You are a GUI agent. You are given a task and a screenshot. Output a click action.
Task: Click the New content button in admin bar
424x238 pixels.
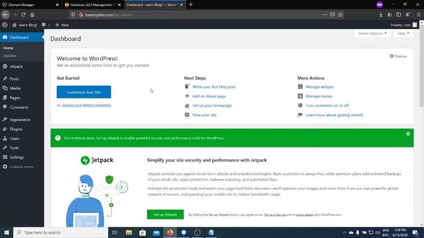62,25
